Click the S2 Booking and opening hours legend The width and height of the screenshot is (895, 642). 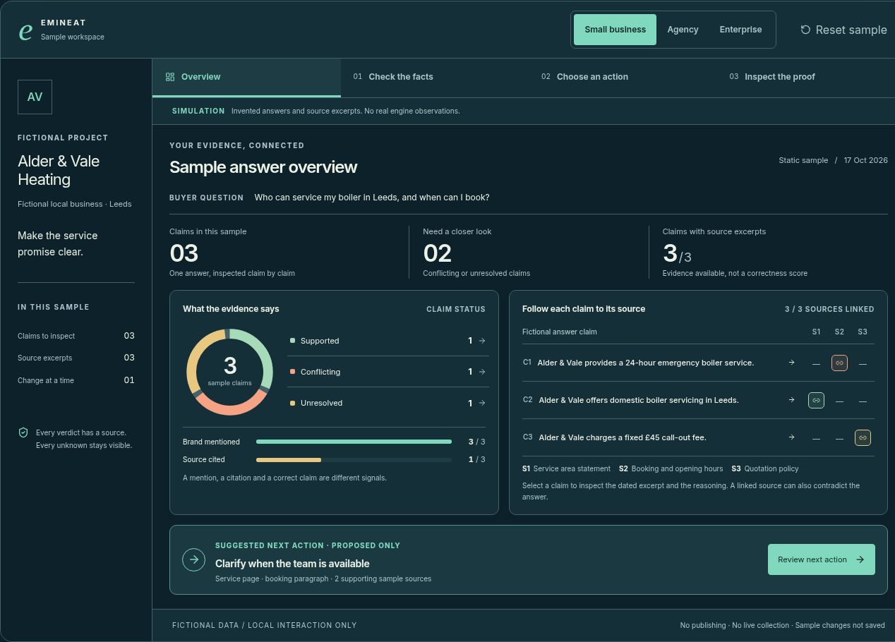pyautogui.click(x=671, y=468)
